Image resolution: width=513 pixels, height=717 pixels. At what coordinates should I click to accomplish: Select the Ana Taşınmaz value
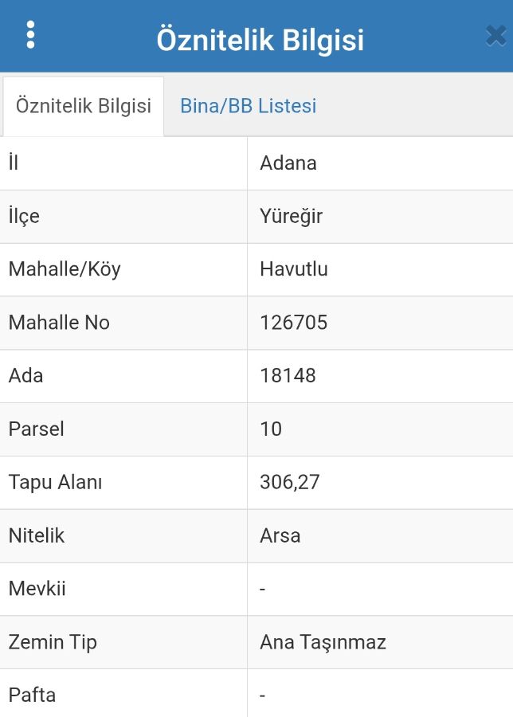(x=323, y=642)
